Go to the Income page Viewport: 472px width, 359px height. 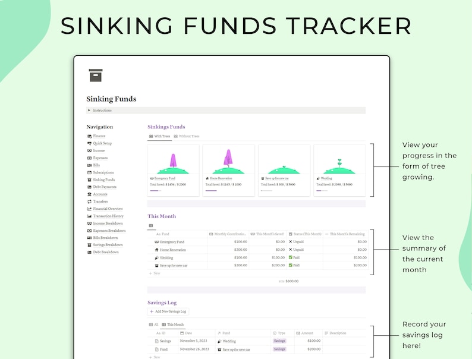pyautogui.click(x=99, y=150)
